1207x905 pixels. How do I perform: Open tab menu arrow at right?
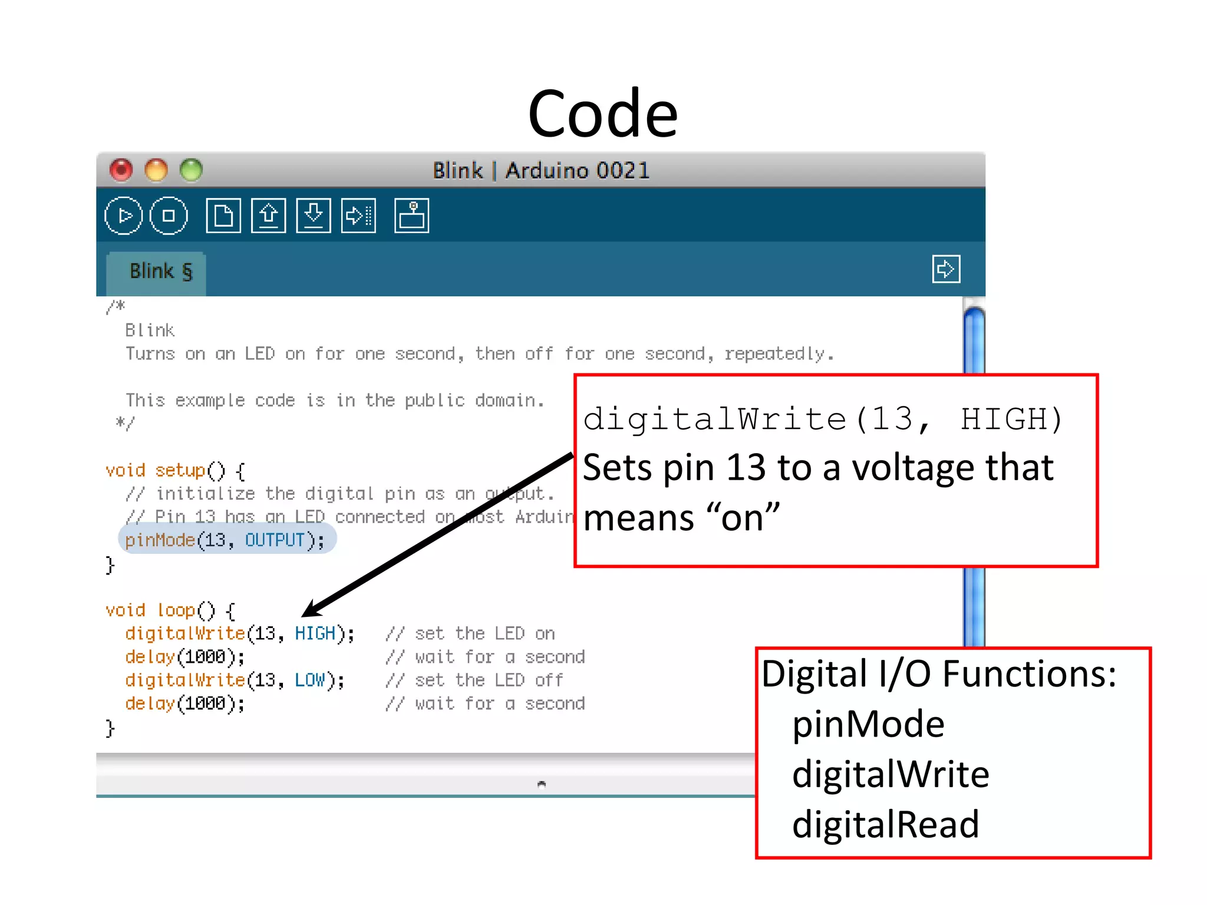coord(946,269)
